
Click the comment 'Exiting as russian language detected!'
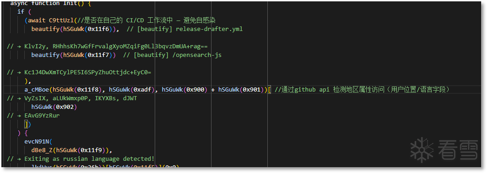[89, 159]
